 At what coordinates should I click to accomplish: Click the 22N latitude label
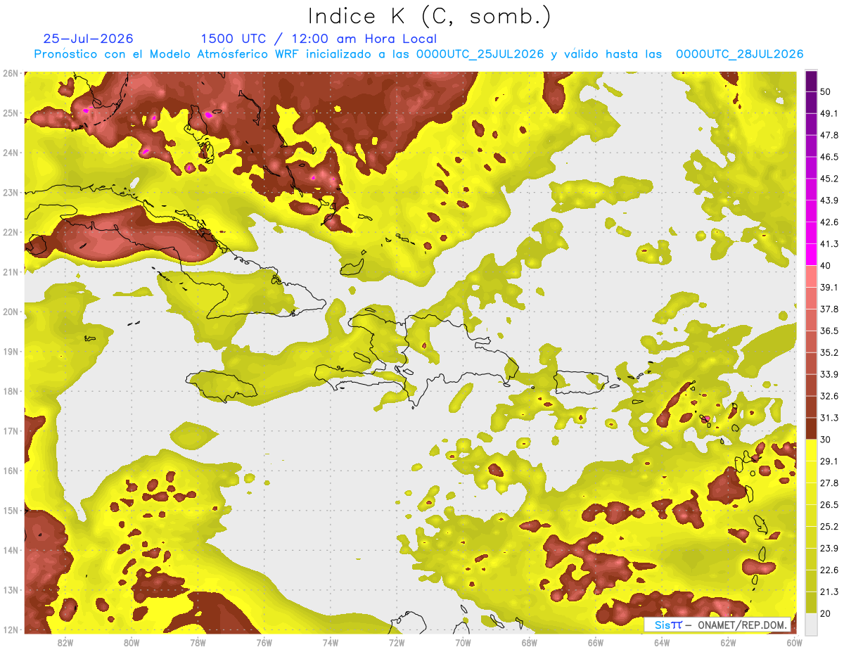11,232
